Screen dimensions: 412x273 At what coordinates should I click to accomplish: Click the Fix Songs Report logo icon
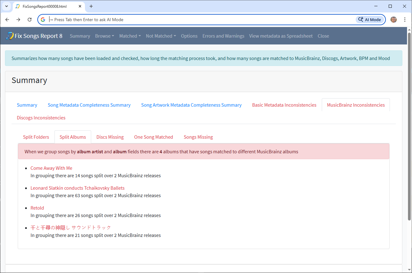click(10, 36)
